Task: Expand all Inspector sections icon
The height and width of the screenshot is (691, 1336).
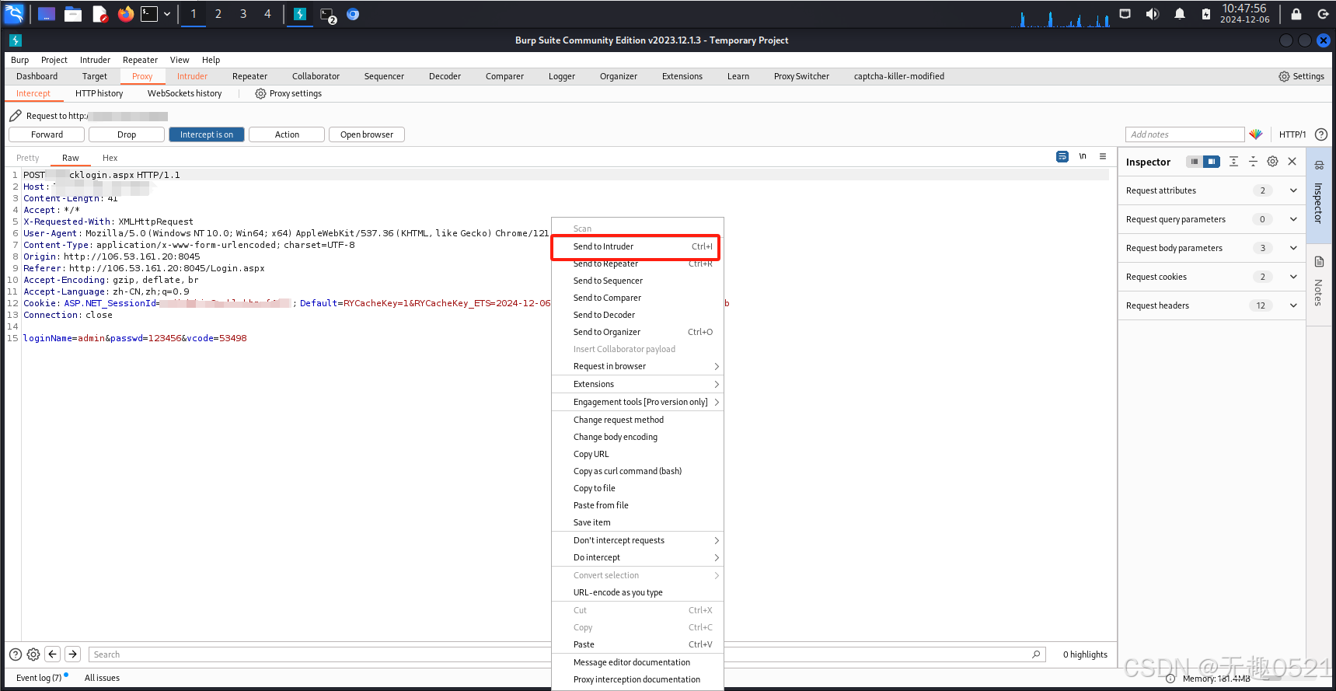Action: pyautogui.click(x=1233, y=162)
